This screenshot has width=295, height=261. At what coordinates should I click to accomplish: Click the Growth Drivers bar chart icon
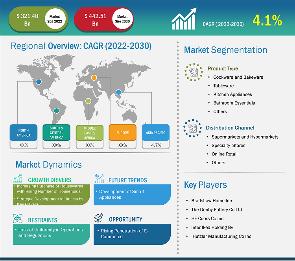[x=18, y=179]
